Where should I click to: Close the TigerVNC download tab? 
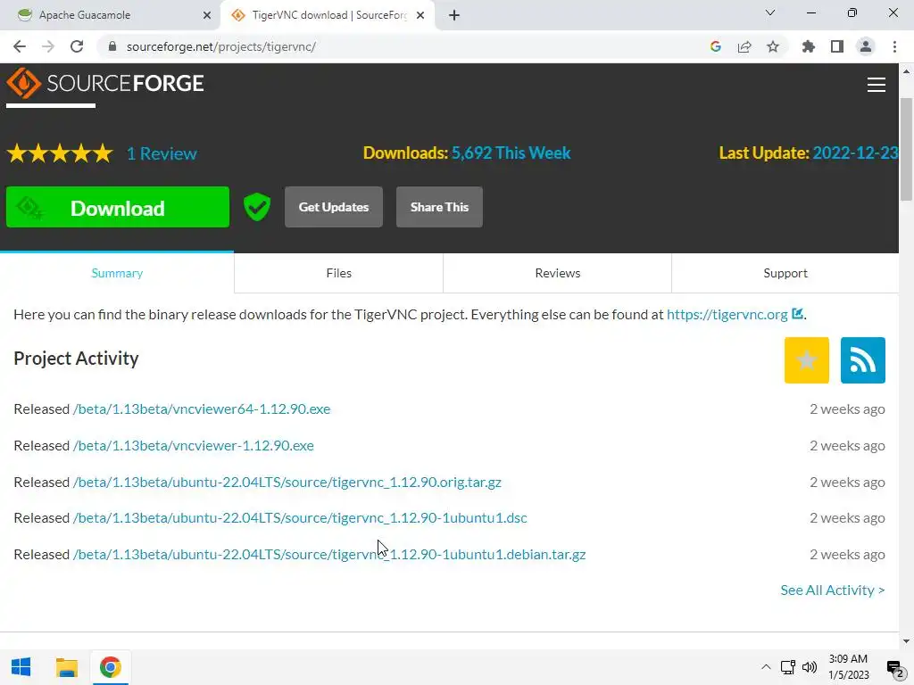coord(420,15)
